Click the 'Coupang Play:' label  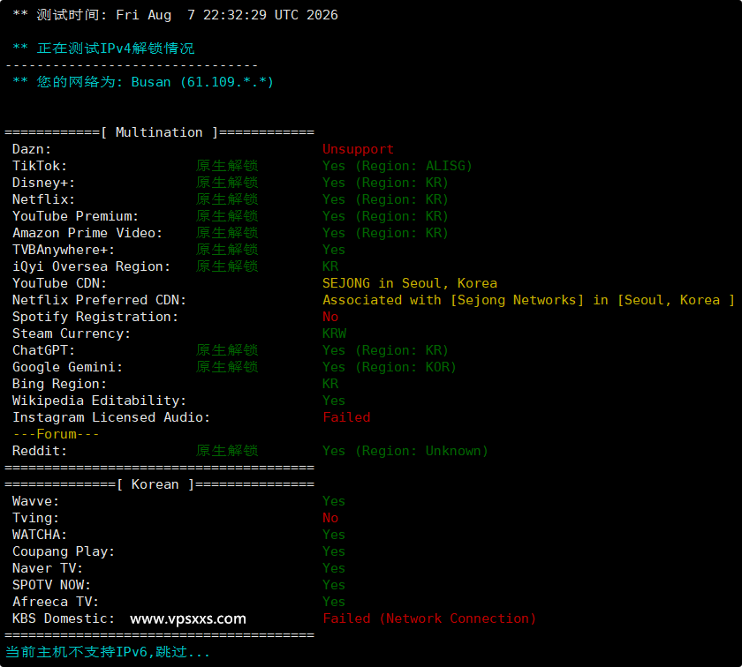point(64,551)
